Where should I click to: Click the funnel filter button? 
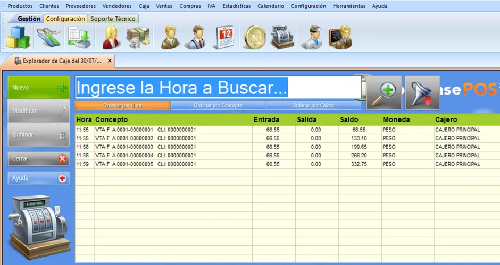coord(422,93)
